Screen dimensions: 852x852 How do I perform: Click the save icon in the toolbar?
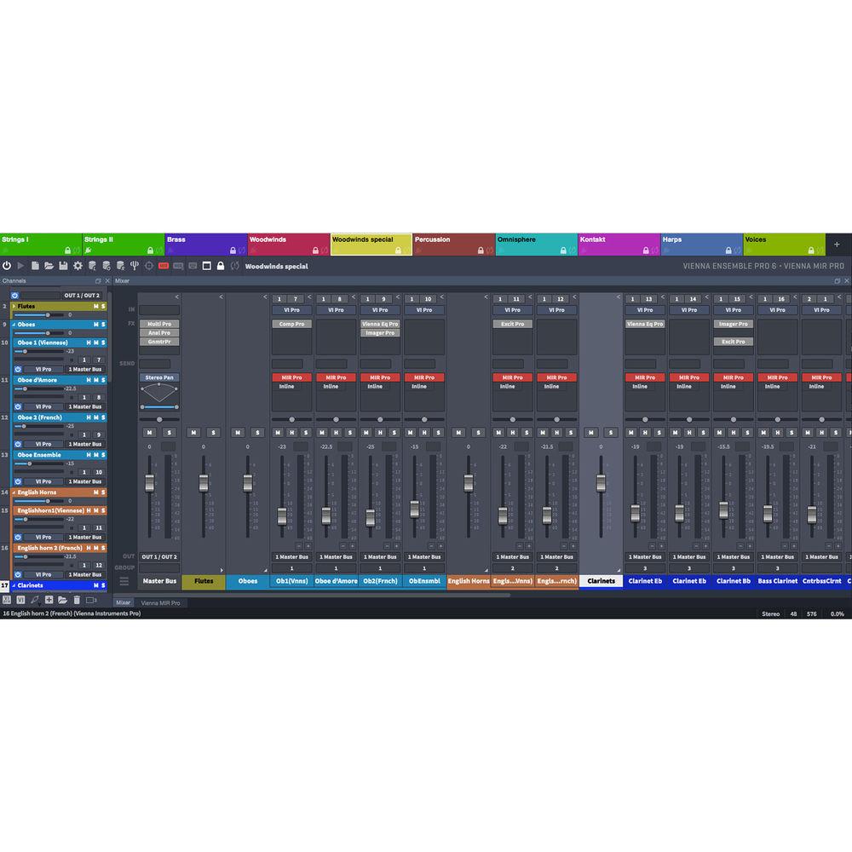(64, 266)
